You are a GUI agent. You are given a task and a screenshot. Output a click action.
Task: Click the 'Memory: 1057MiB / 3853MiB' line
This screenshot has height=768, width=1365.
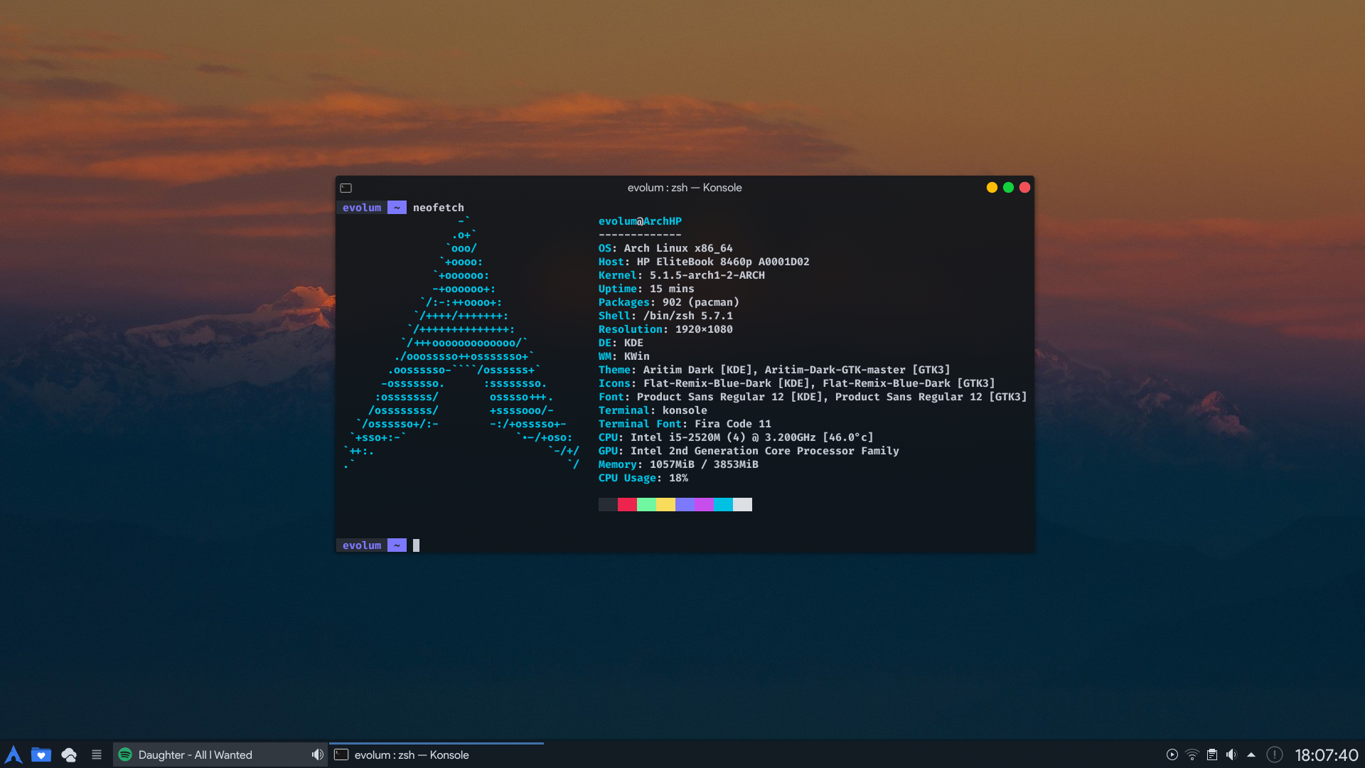pyautogui.click(x=678, y=464)
